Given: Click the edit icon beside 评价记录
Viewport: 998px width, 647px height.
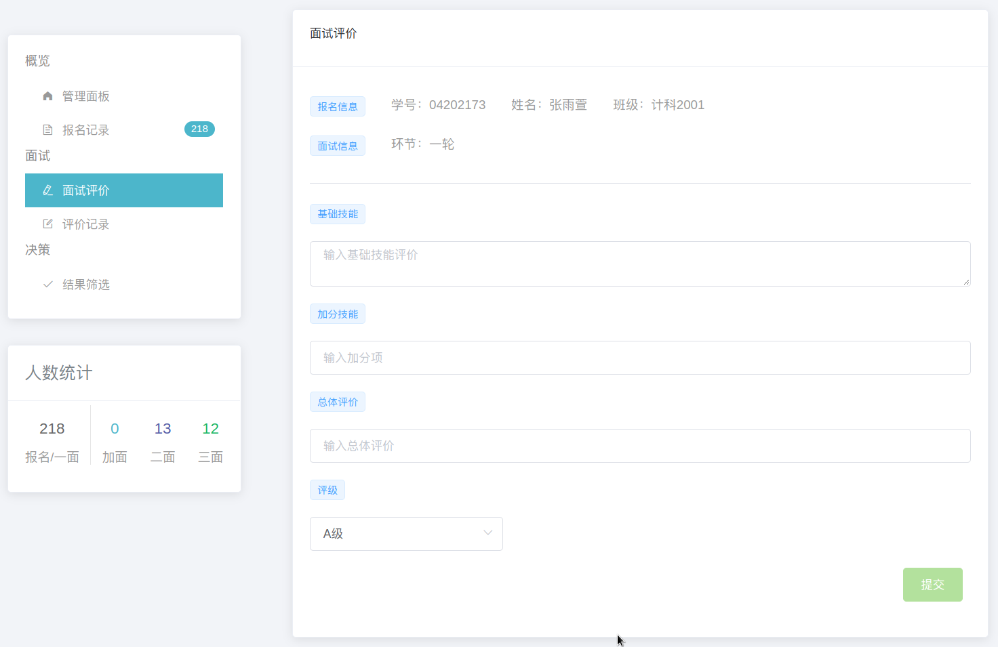Looking at the screenshot, I should point(47,224).
